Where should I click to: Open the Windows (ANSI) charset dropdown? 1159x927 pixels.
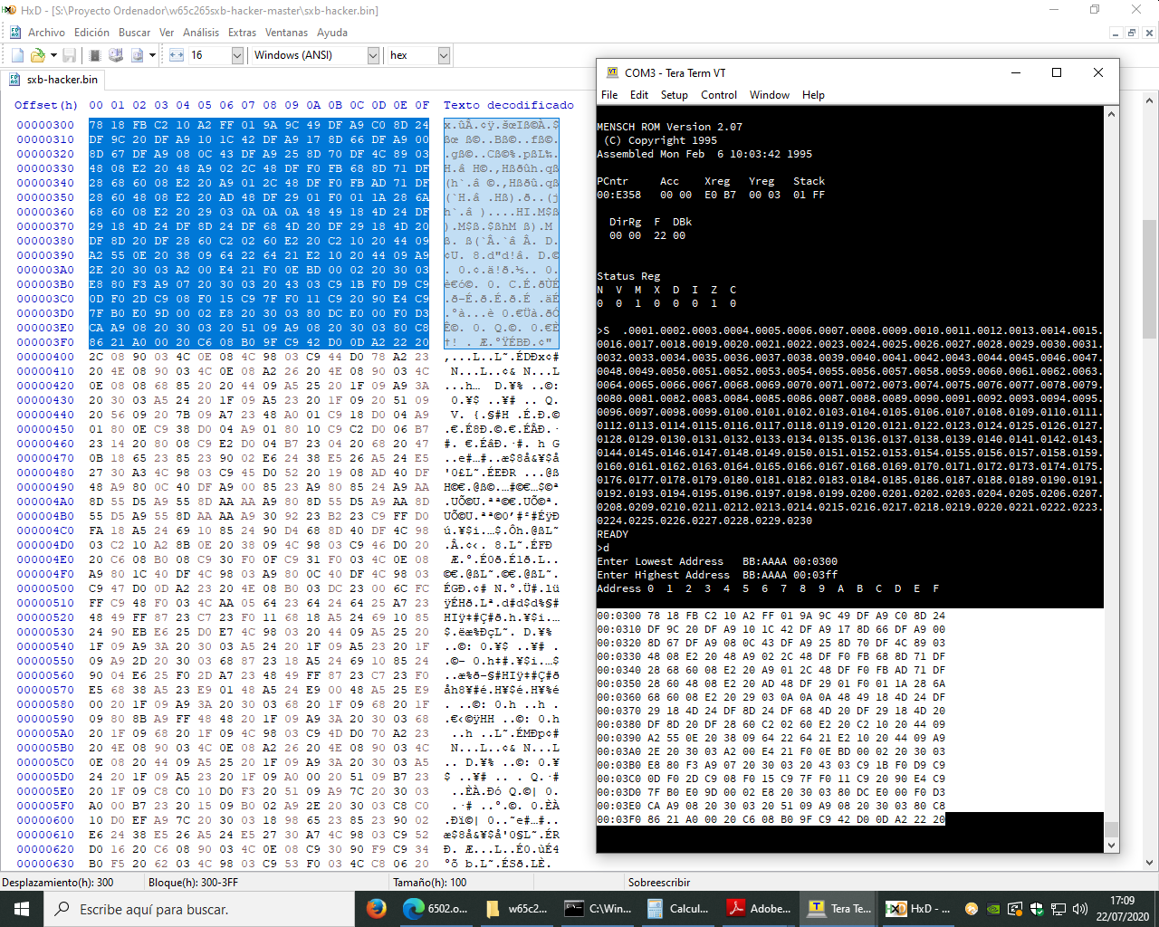pos(372,55)
